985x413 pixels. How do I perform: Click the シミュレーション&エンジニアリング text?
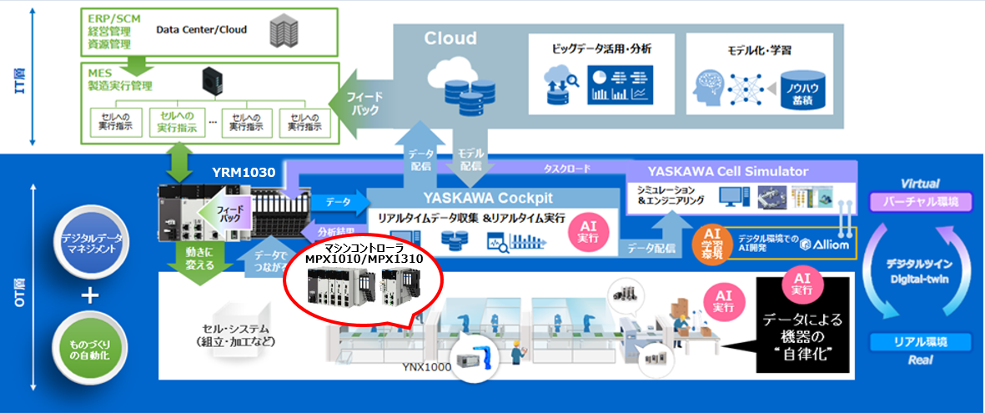pos(671,195)
